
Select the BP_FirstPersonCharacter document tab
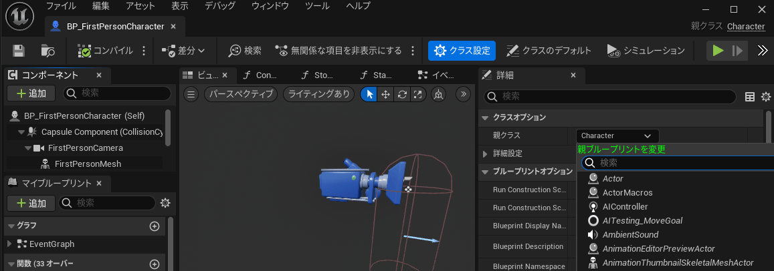(115, 26)
